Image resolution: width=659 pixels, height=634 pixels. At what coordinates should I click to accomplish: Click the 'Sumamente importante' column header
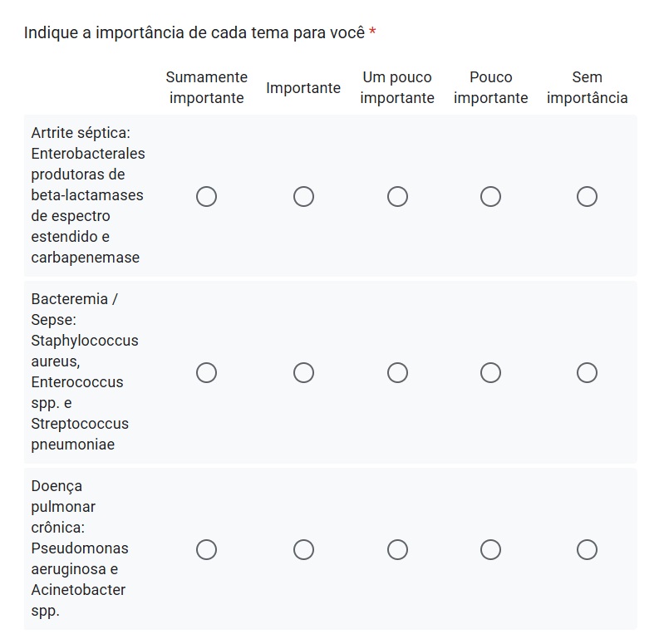(206, 87)
